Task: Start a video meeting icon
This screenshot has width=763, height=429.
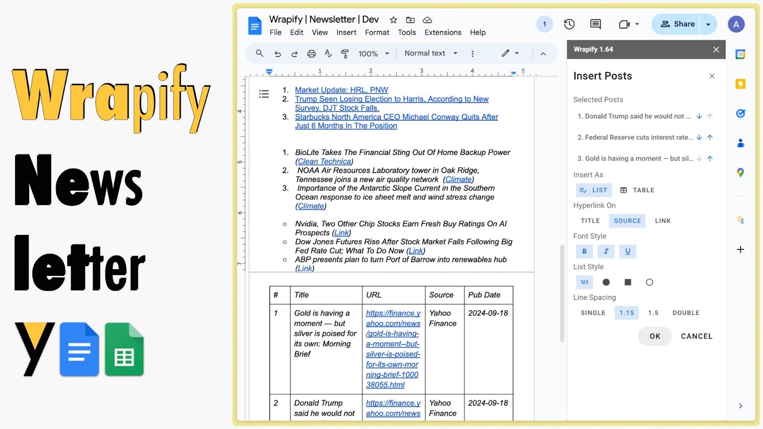Action: coord(624,24)
